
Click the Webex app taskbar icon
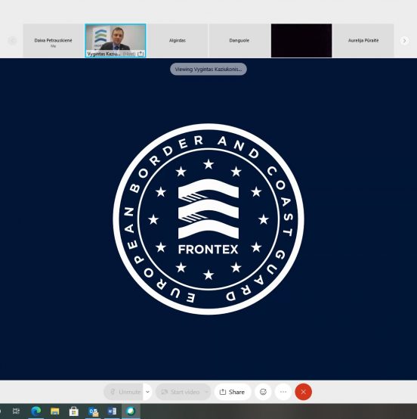(131, 411)
